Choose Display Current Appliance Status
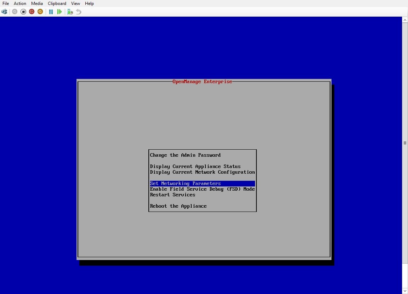The image size is (408, 294). click(195, 166)
